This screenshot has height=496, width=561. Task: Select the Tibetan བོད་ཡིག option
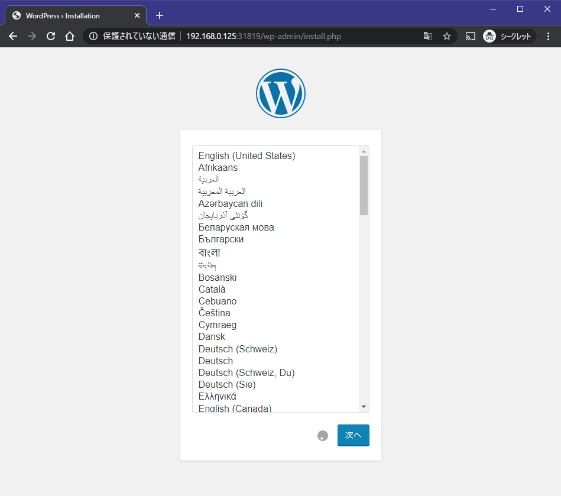coord(275,265)
